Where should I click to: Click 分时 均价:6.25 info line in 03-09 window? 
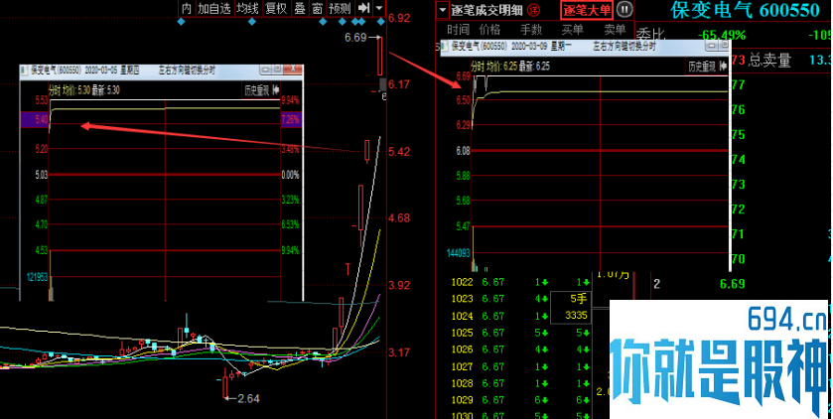tap(510, 67)
